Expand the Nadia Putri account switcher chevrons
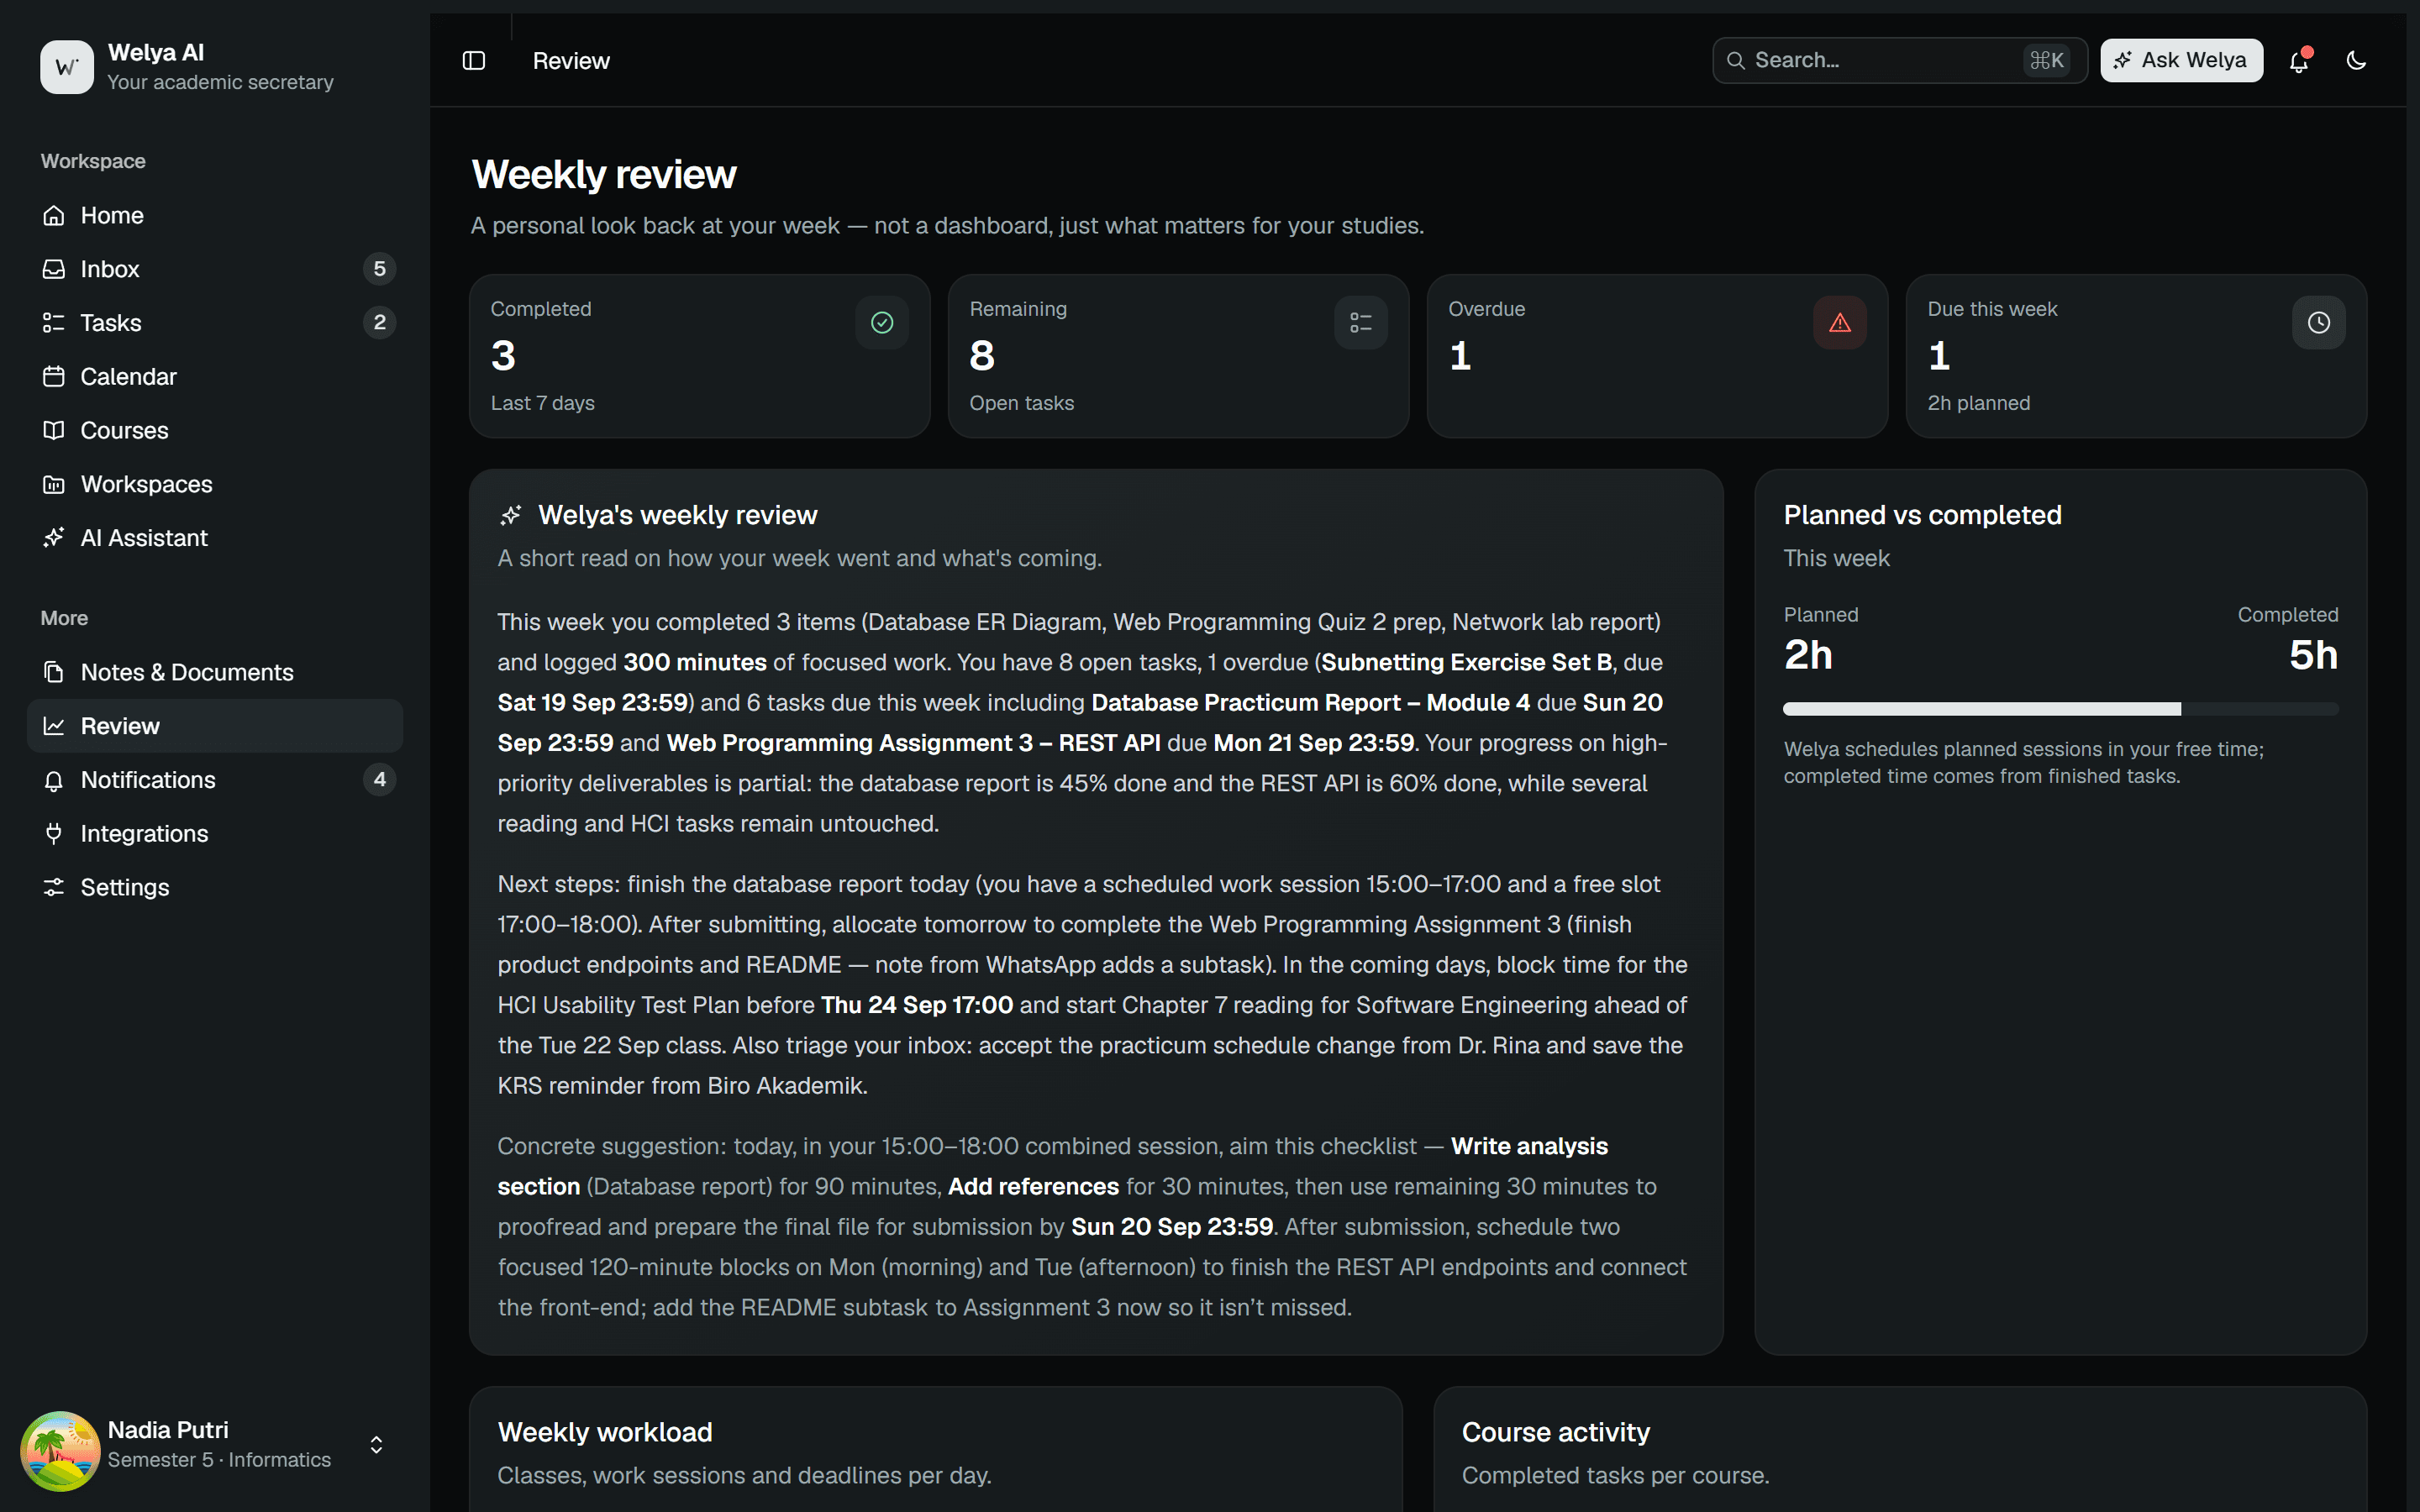 376,1445
